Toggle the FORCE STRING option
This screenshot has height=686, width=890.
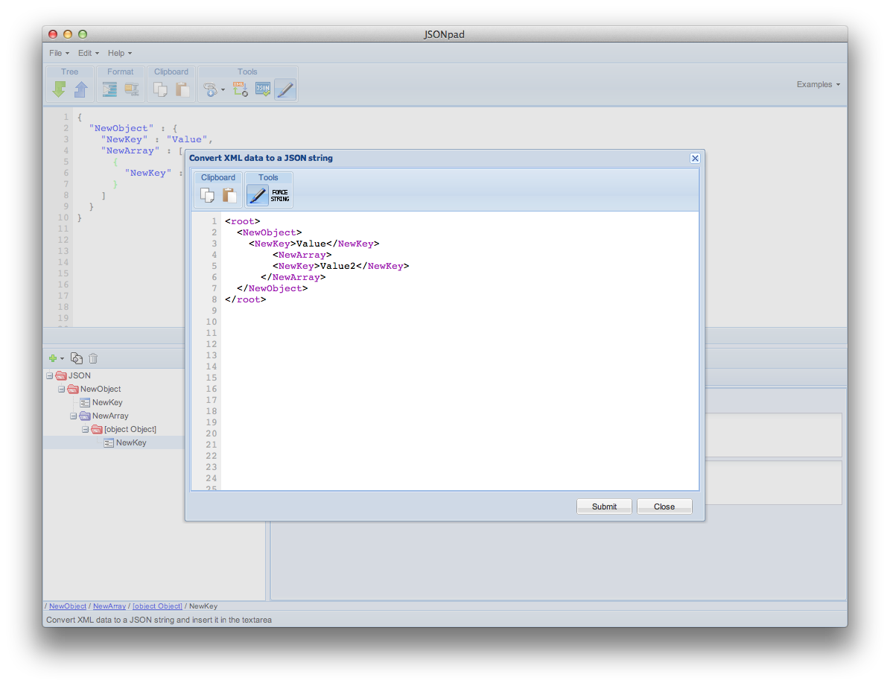click(x=280, y=195)
